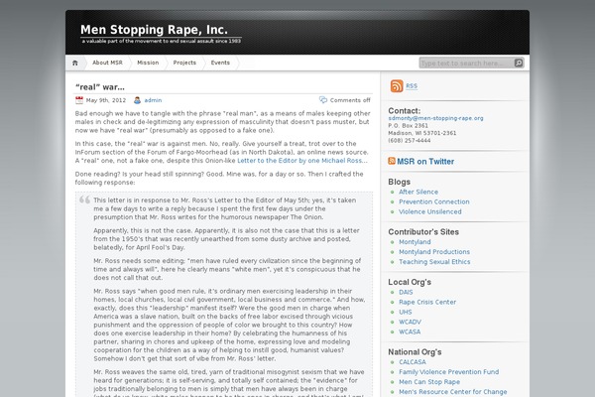Visit the Violence Unsilenced blog

tap(430, 211)
